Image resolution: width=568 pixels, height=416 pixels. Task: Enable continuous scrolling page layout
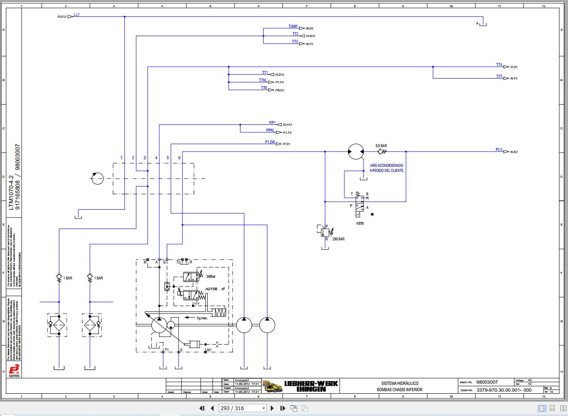pyautogui.click(x=552, y=408)
